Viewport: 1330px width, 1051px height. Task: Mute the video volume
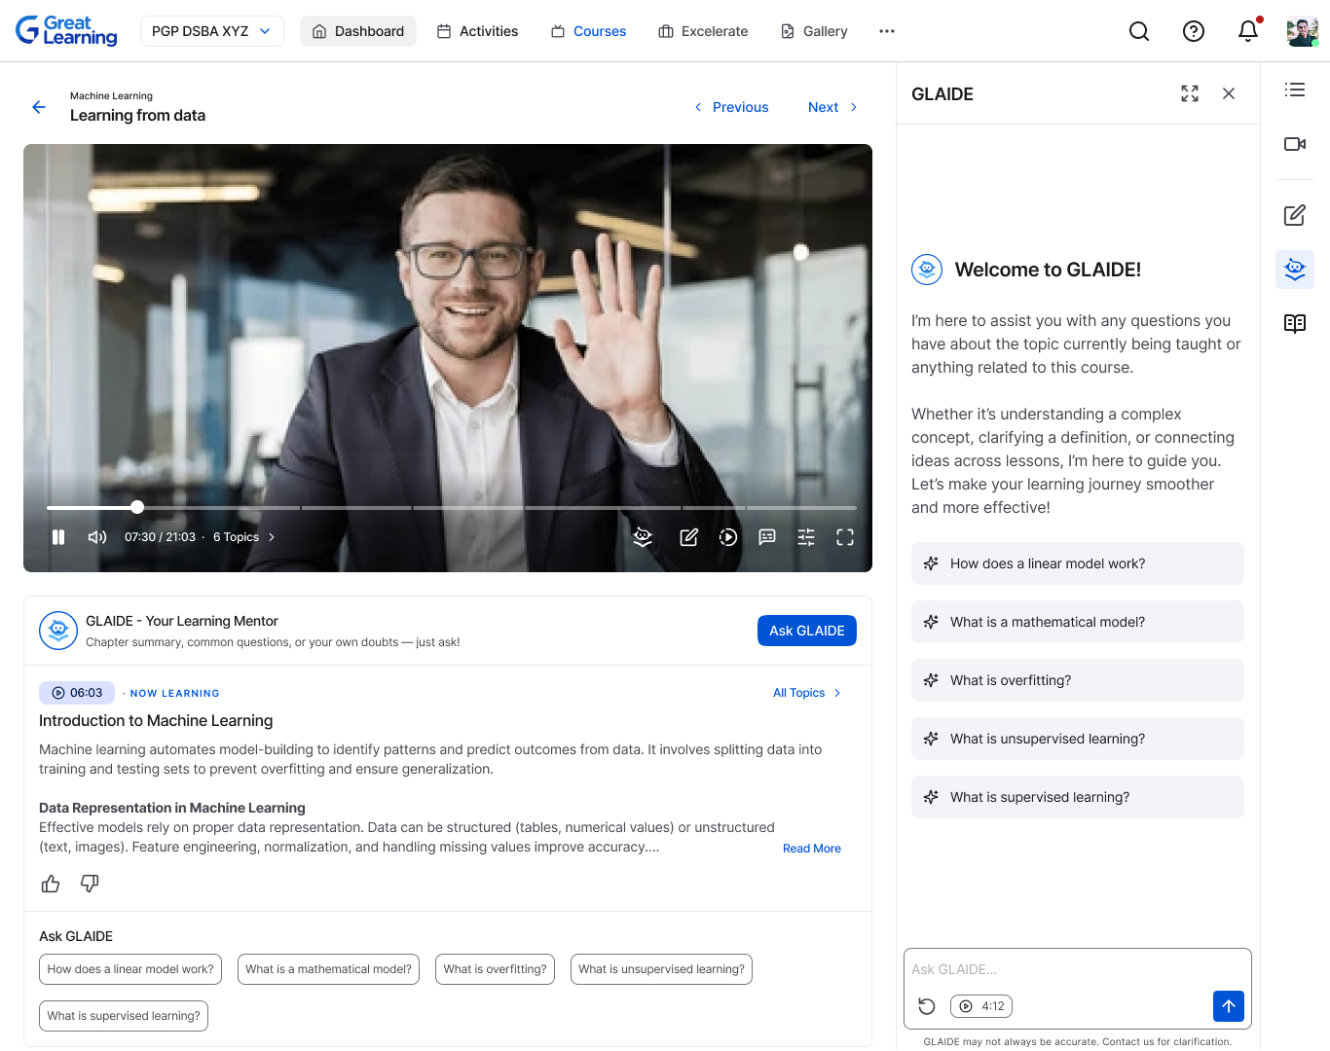coord(97,537)
